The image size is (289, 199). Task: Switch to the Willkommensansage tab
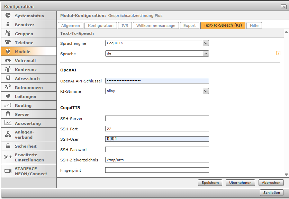[x=156, y=26]
